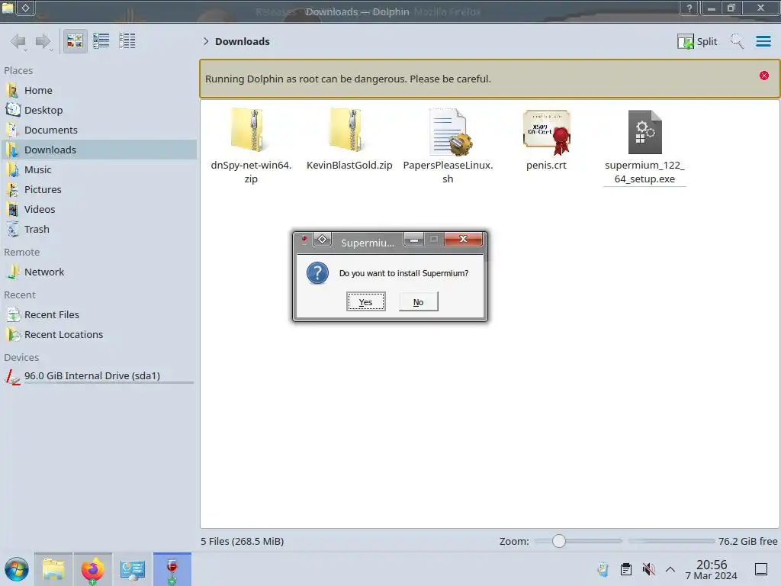Switch to Compact view mode
The image size is (781, 586).
(101, 41)
